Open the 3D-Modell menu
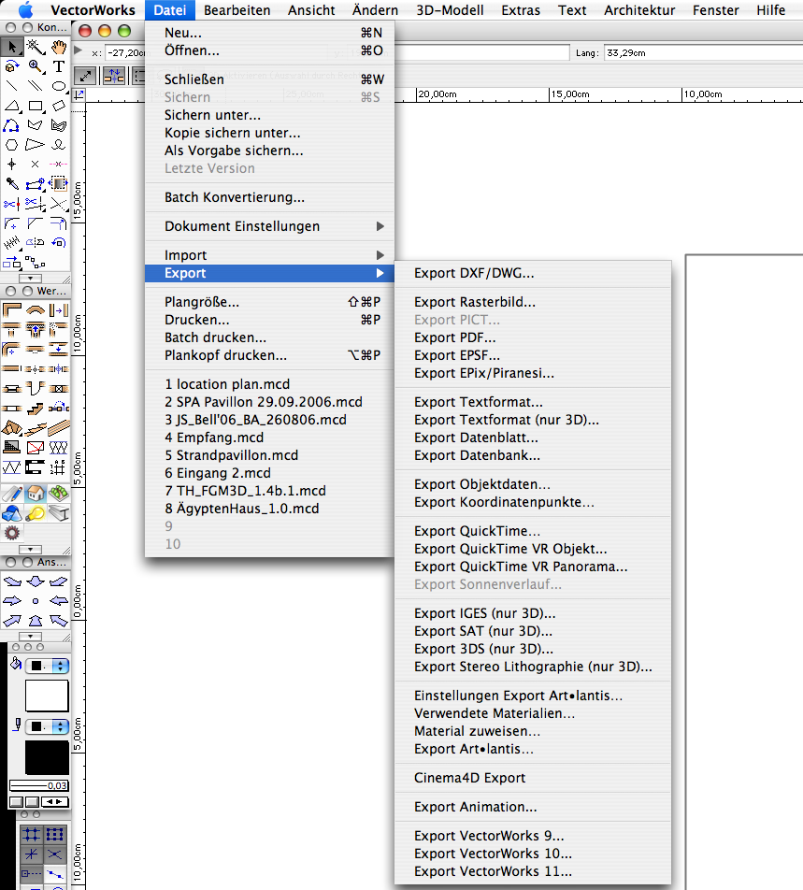This screenshot has height=890, width=803. coord(450,10)
